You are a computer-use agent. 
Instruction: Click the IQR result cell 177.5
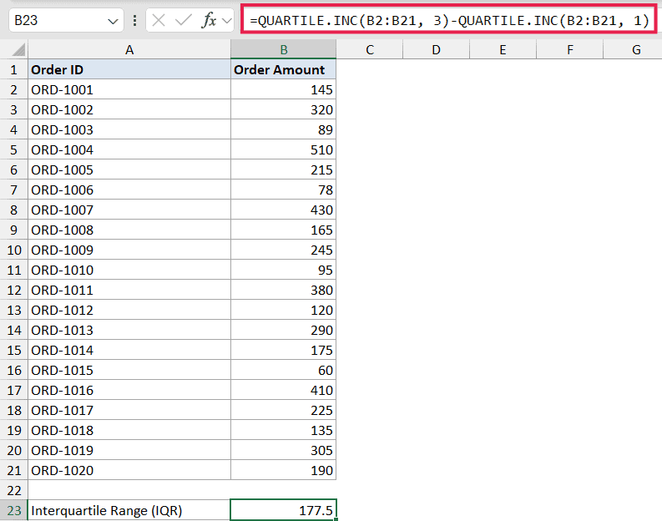(283, 510)
